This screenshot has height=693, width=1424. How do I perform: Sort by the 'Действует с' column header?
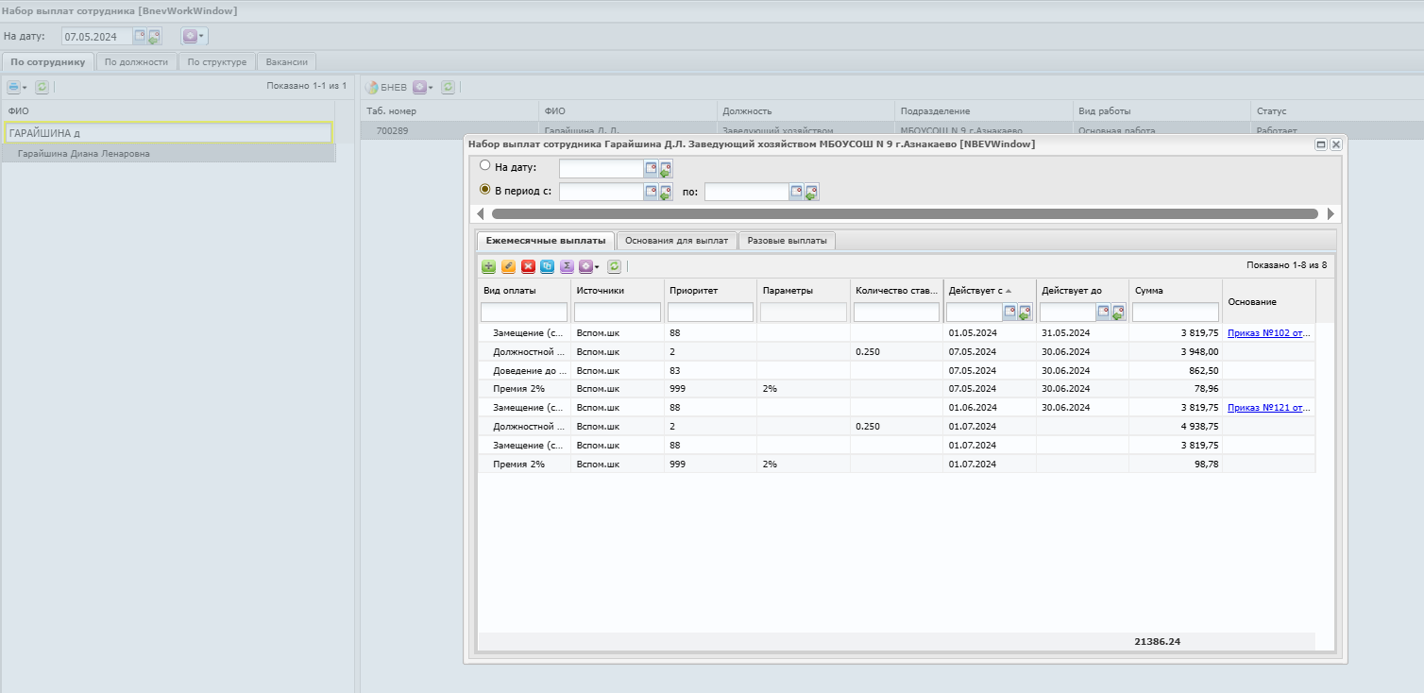coord(978,291)
